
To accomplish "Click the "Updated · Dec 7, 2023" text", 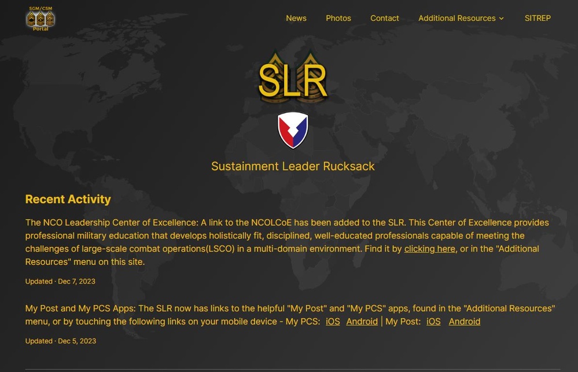I will click(60, 281).
